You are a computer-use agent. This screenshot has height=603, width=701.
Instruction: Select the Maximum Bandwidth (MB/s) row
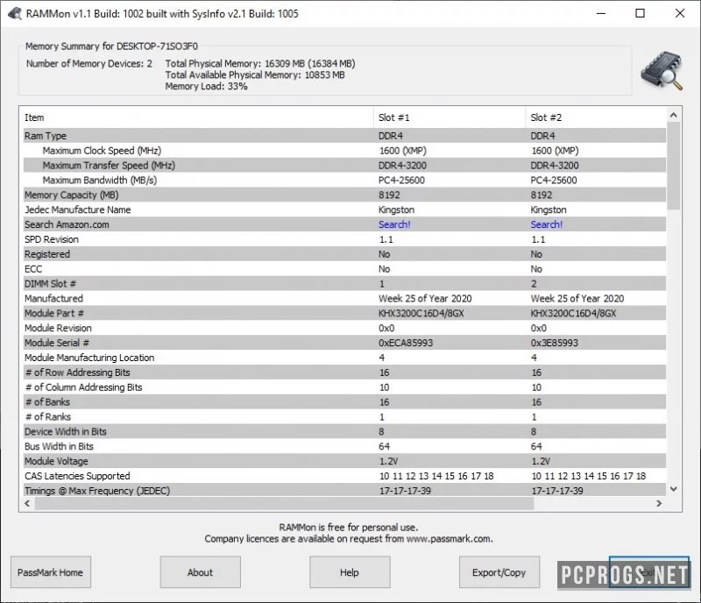point(344,181)
